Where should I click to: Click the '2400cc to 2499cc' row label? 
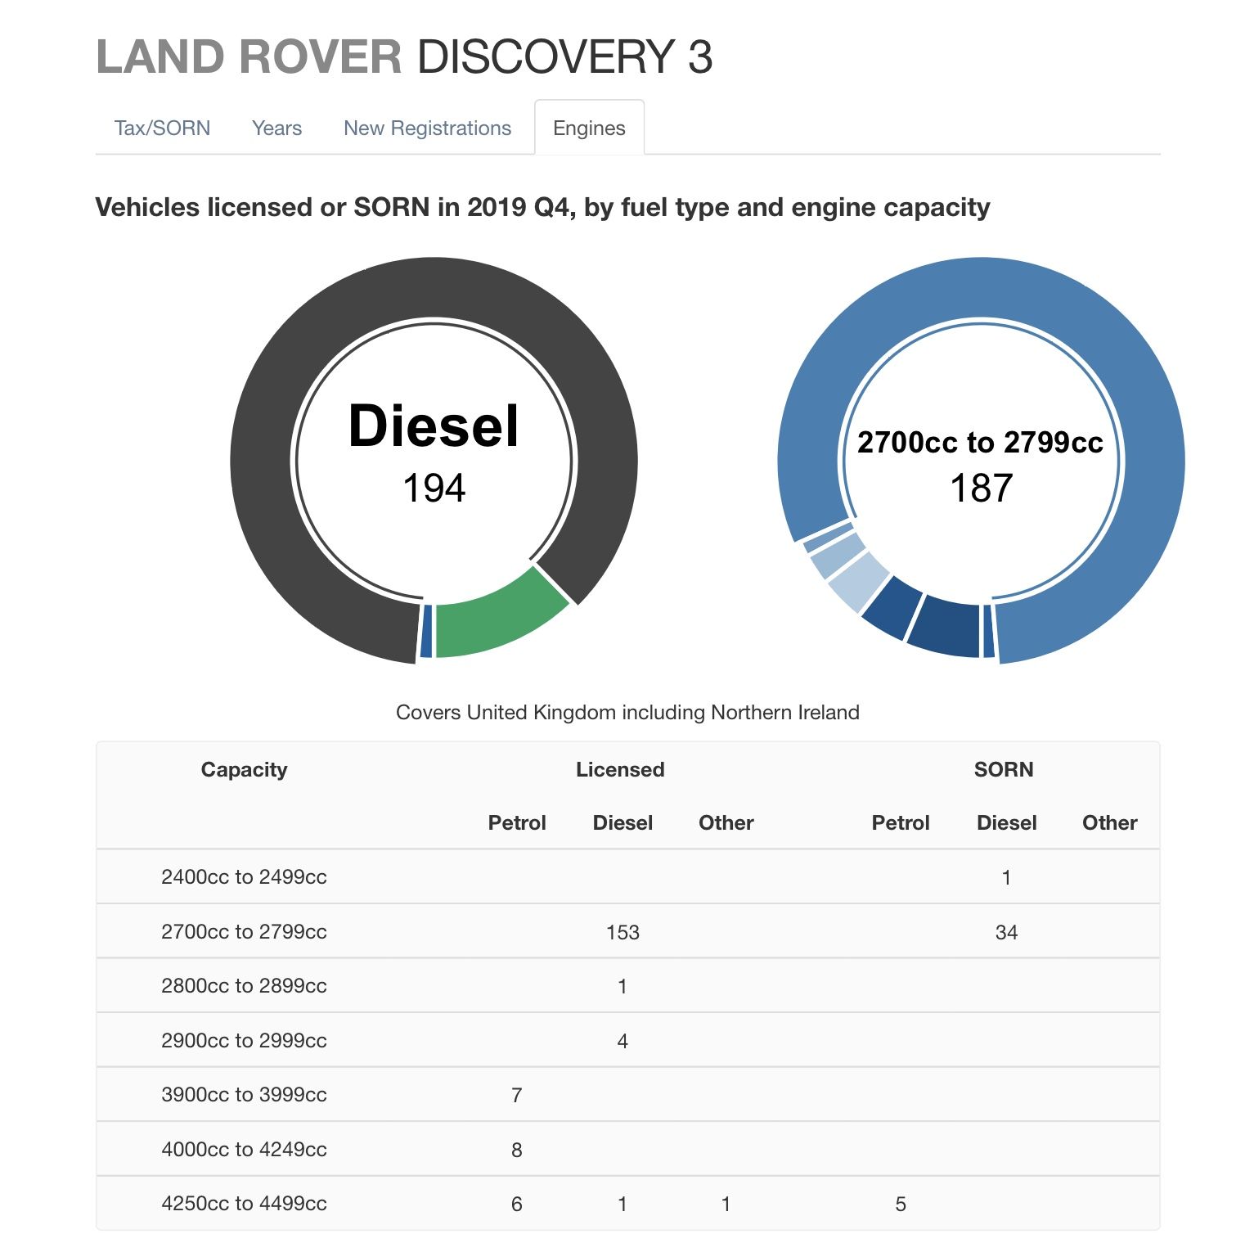point(244,877)
